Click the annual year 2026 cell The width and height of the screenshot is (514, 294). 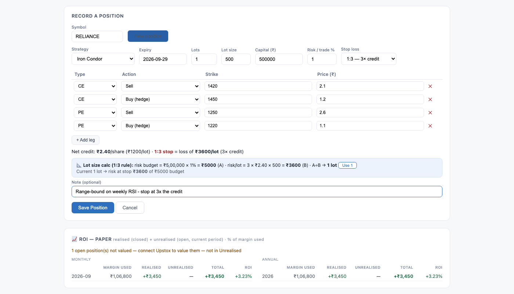[x=268, y=276]
